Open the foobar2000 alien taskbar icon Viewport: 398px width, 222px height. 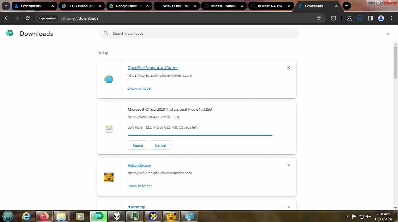tap(117, 216)
